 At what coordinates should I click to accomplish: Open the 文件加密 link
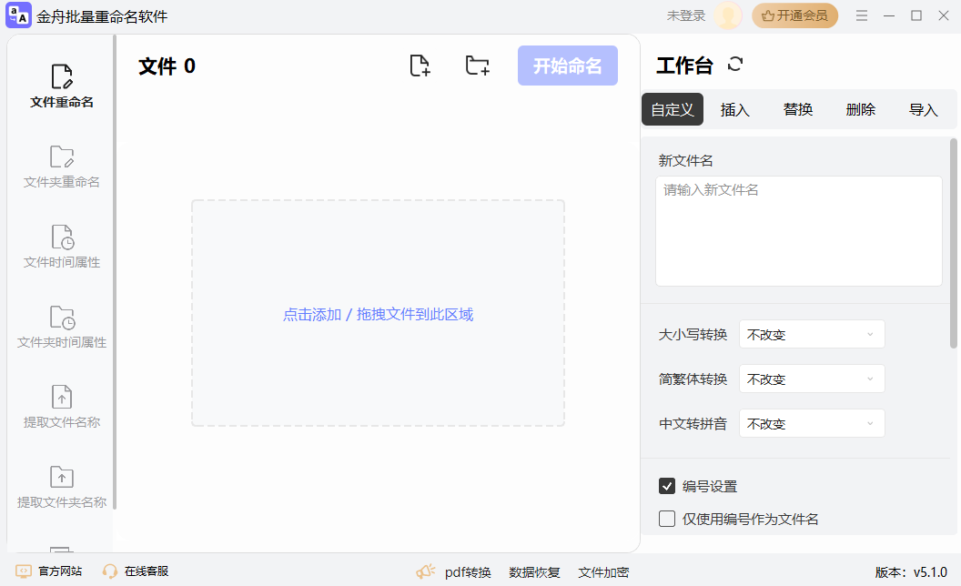(603, 572)
